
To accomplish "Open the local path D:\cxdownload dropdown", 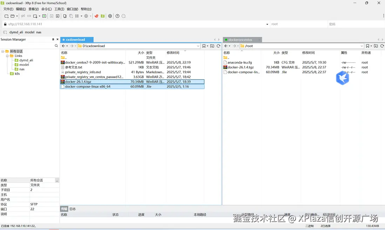I will point(198,46).
